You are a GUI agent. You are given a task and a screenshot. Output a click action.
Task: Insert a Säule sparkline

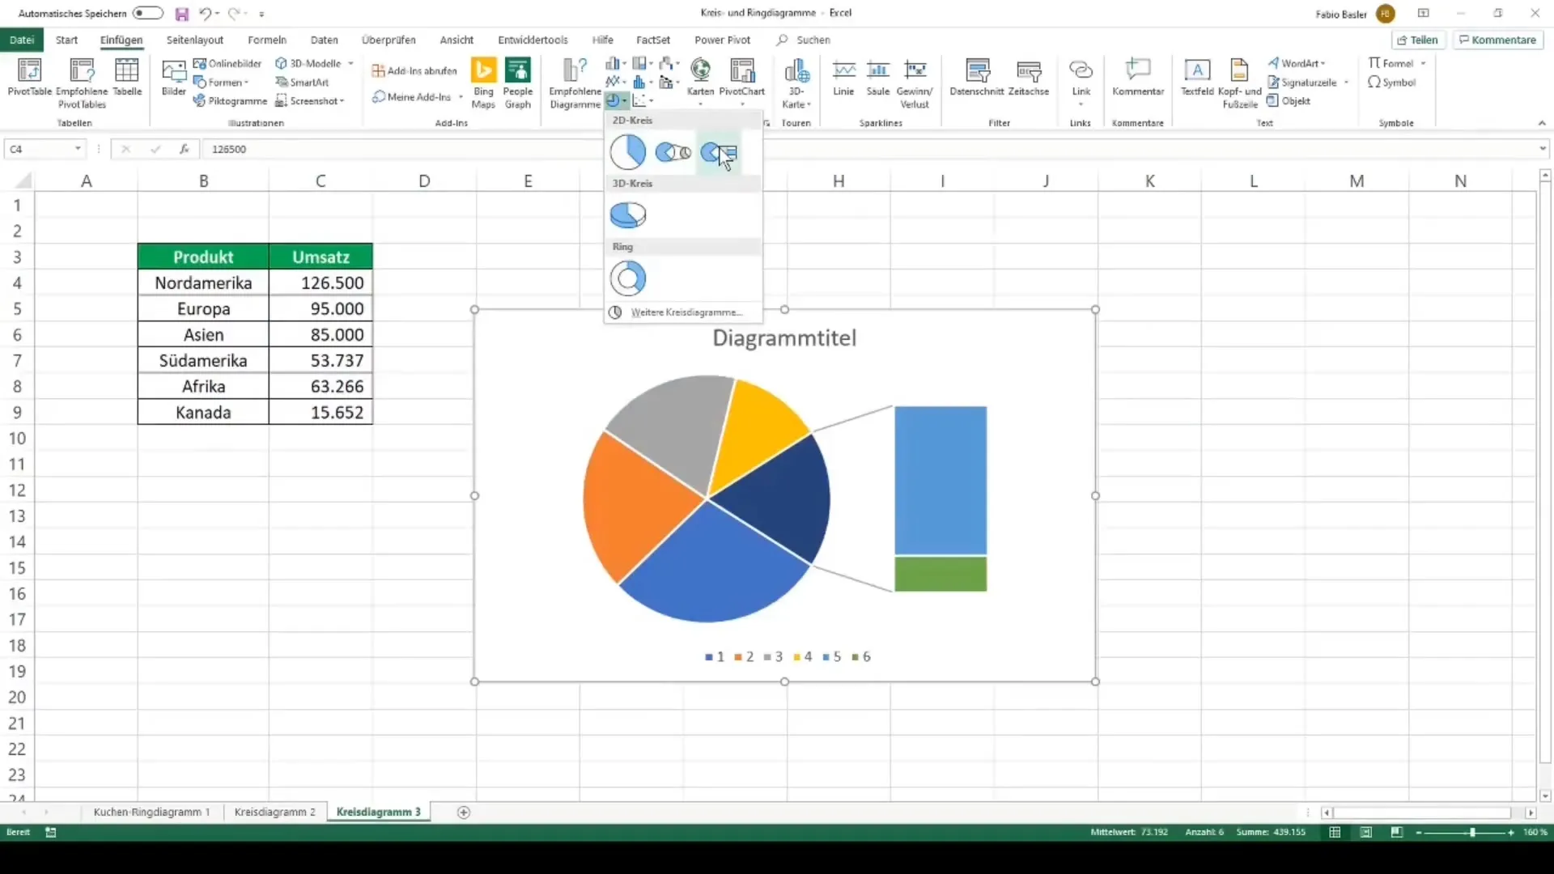(x=878, y=78)
